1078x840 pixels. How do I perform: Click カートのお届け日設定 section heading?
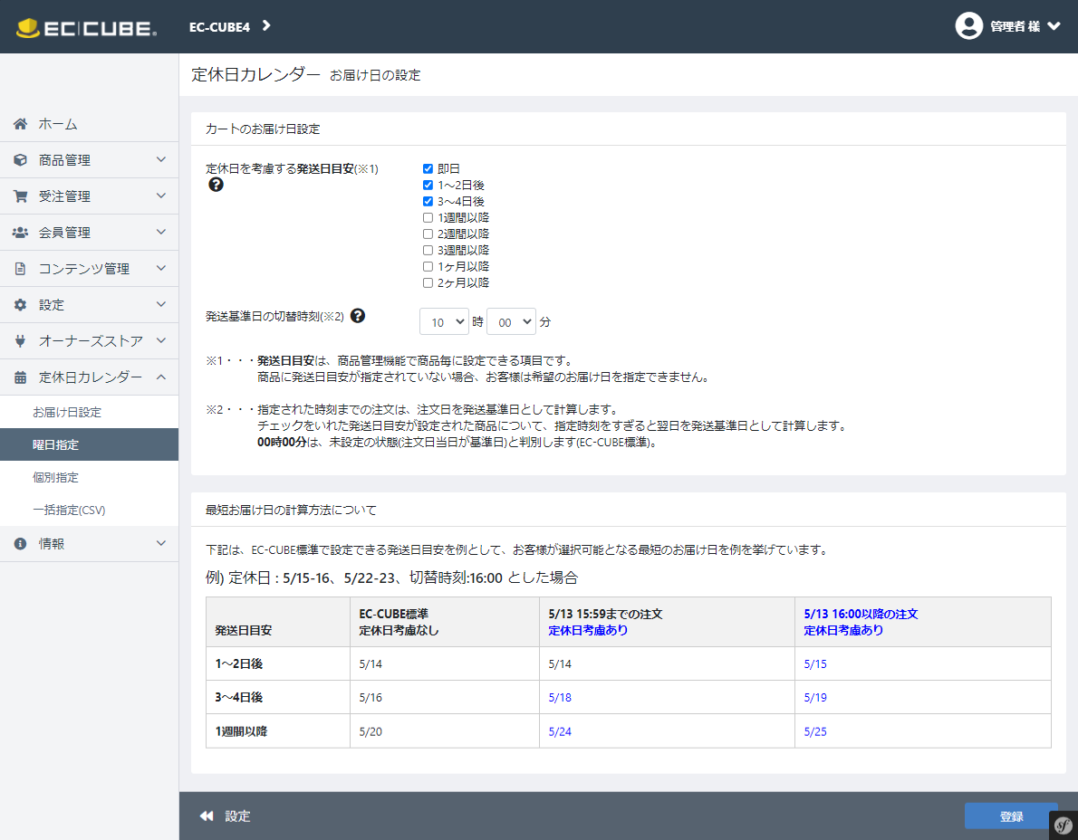coord(263,129)
